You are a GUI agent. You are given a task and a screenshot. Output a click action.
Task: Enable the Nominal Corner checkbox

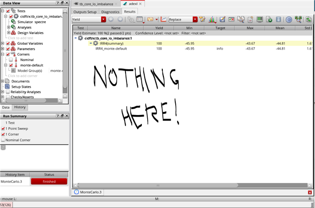3,140
